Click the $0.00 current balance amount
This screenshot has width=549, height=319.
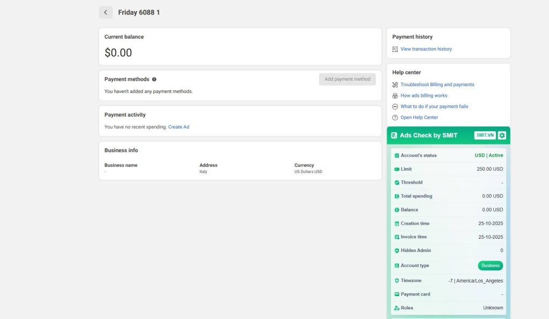coord(118,53)
